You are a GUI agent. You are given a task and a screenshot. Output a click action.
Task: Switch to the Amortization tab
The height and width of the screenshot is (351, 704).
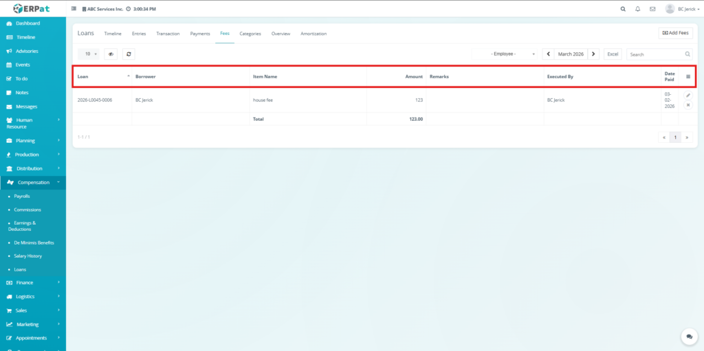point(313,34)
